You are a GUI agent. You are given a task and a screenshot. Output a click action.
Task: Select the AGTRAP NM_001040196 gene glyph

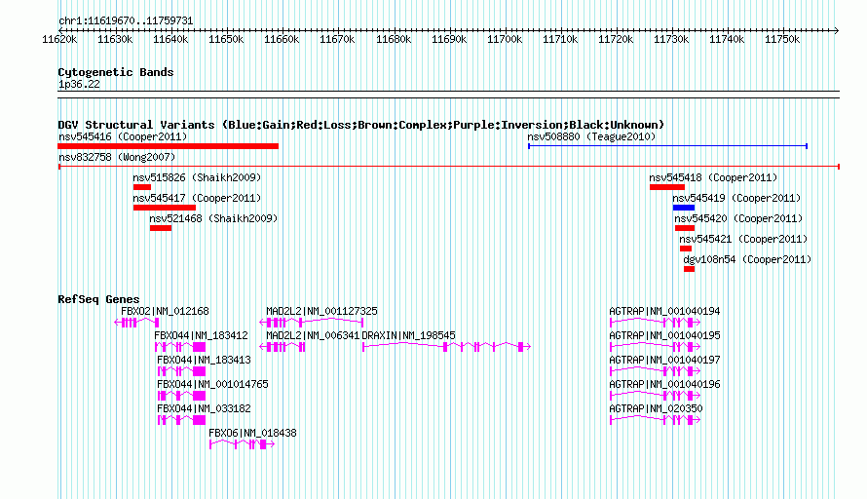coord(656,396)
